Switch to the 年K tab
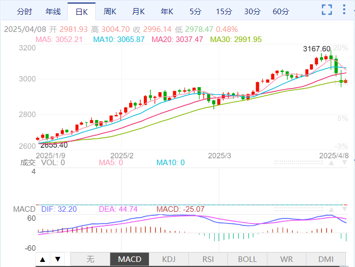Screen dimensions: 355x267 click(167, 11)
